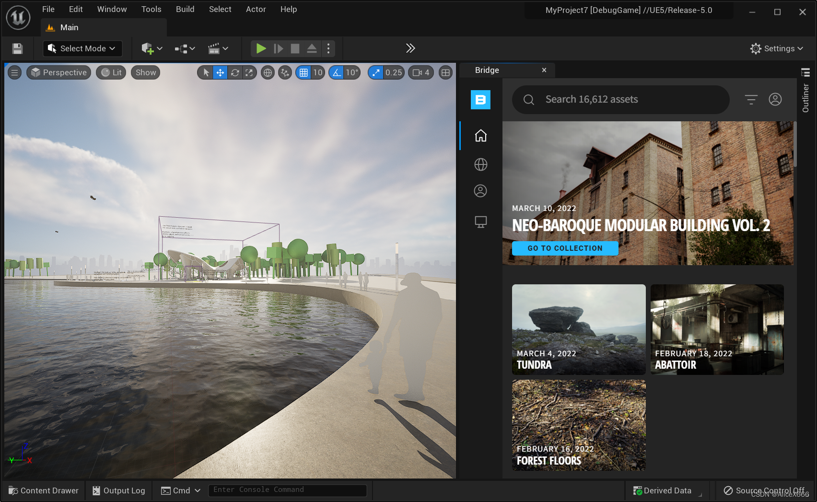
Task: Open Bridge sidebar account profile icon
Action: (x=480, y=191)
